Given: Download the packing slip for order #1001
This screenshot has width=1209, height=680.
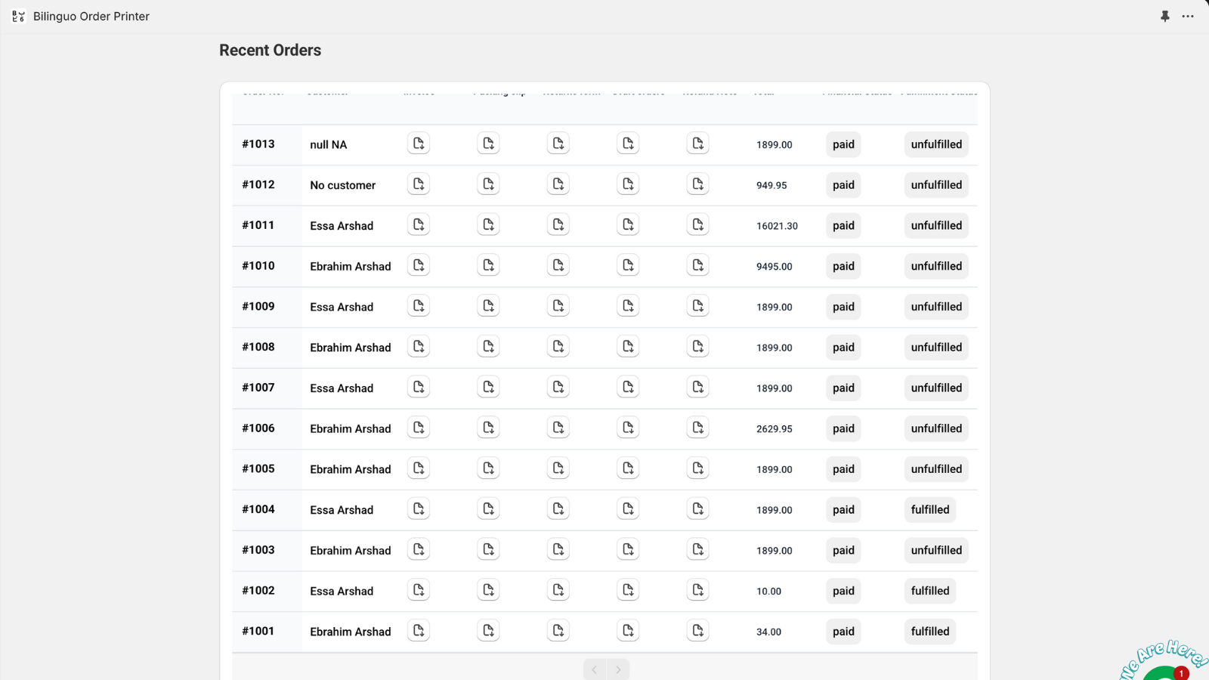Looking at the screenshot, I should 488,629.
